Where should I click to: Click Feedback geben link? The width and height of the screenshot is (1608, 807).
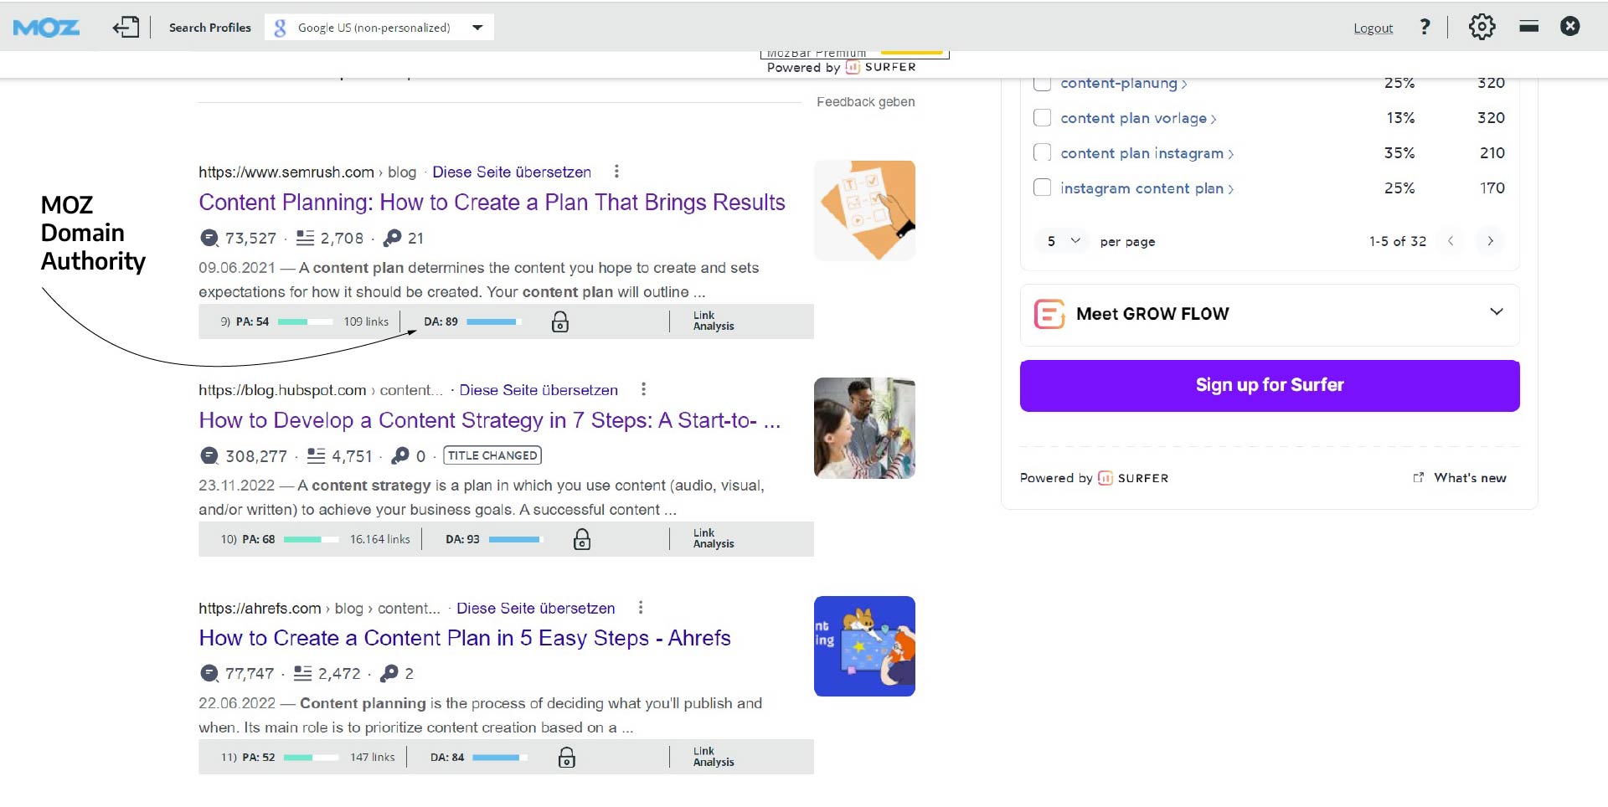[x=865, y=102]
